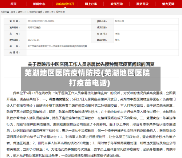Select the 投诉处理 breadcrumb link
The image size is (182, 158).
pos(60,12)
